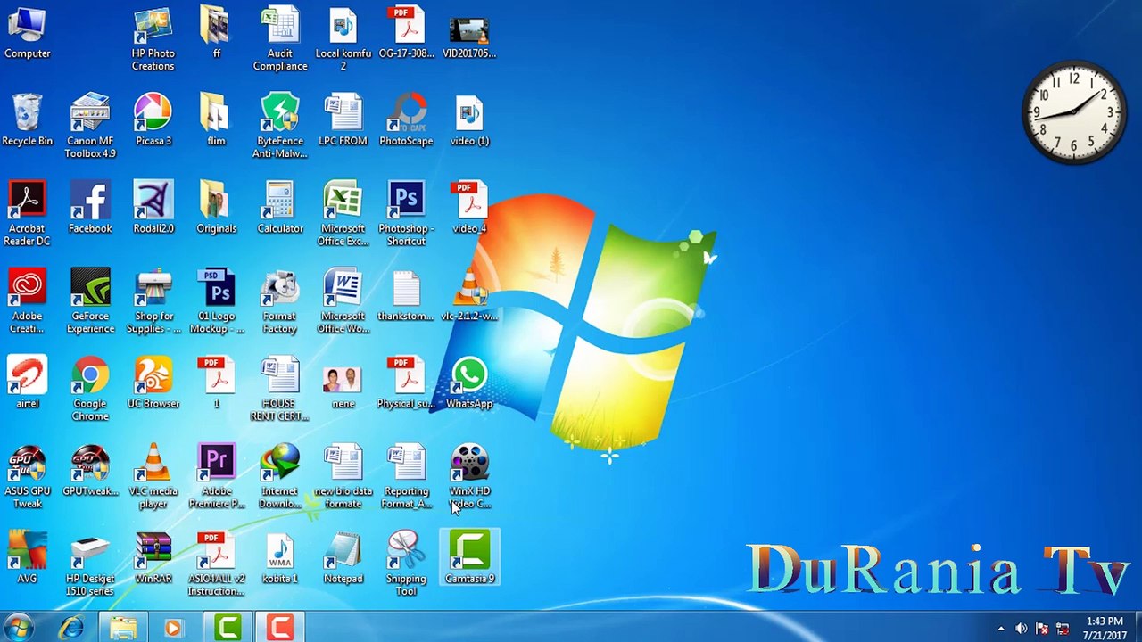Viewport: 1142px width, 642px height.
Task: Open Google Chrome shortcut
Action: 90,389
